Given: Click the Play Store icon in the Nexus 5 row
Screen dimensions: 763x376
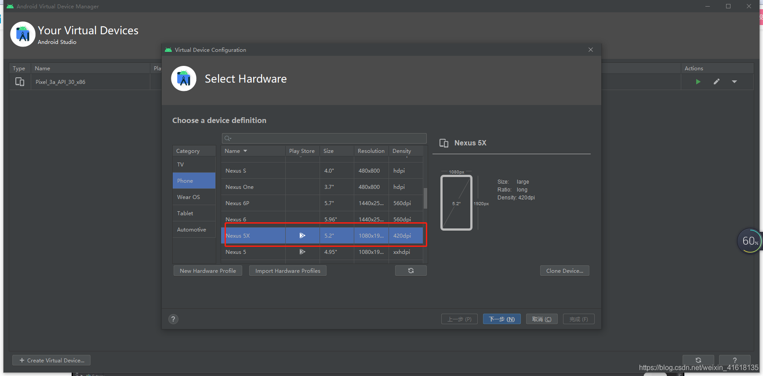Looking at the screenshot, I should (302, 252).
